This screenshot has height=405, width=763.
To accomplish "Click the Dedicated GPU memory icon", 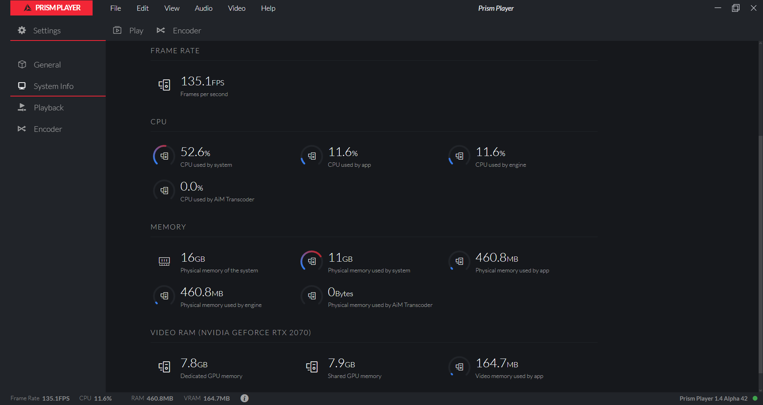I will (x=164, y=366).
